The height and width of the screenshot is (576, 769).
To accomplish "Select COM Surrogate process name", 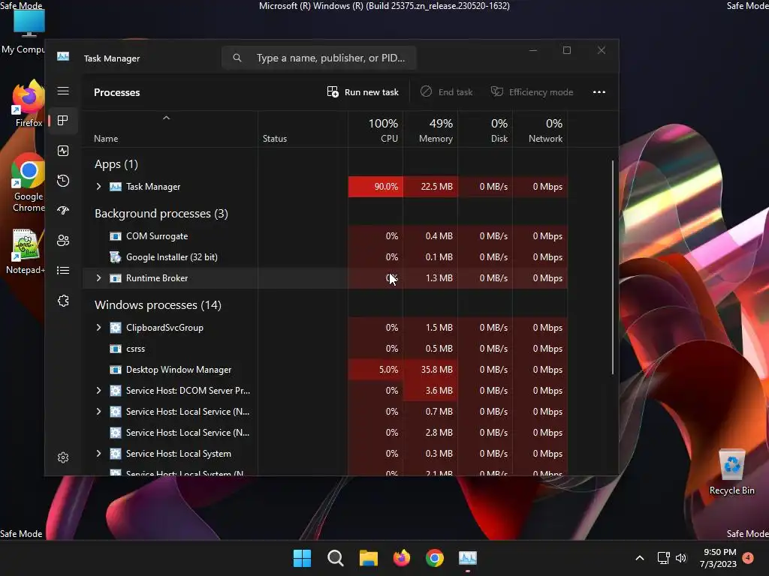I will [157, 236].
